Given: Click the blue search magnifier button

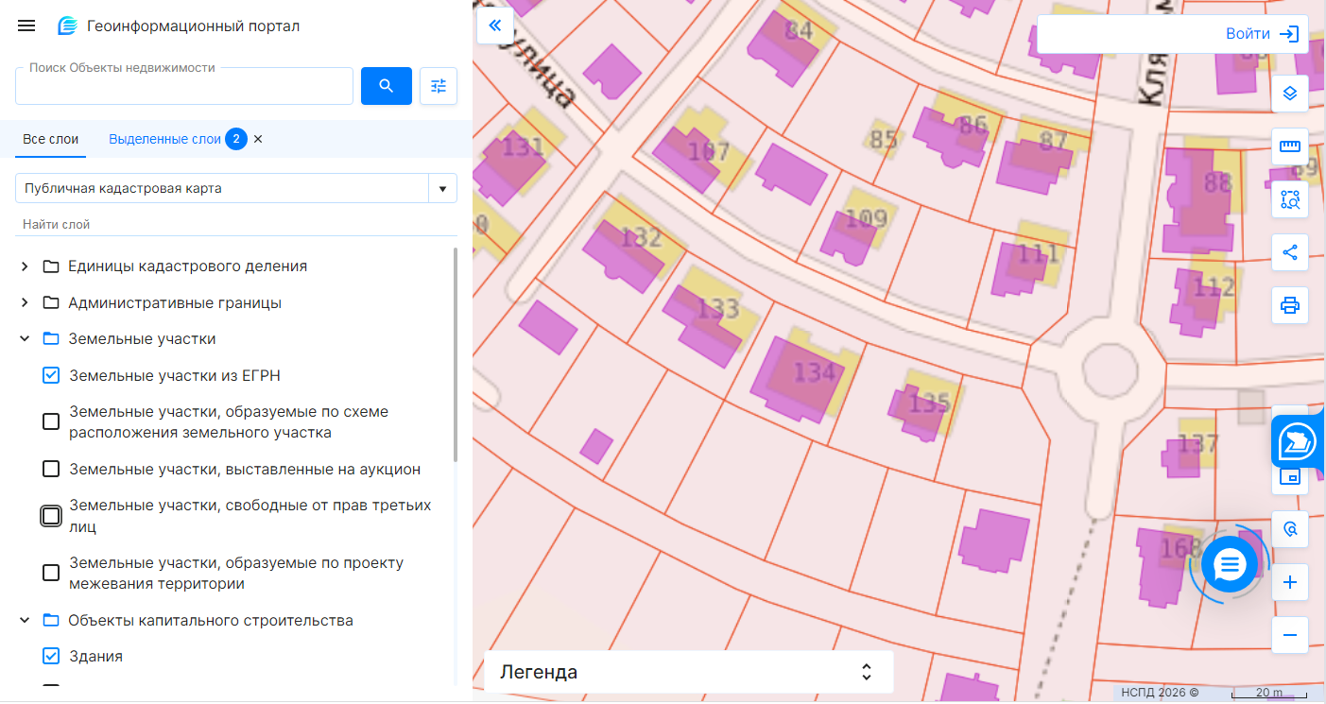Looking at the screenshot, I should [x=386, y=86].
